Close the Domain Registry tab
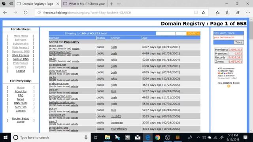The height and width of the screenshot is (142, 253). pos(58,4)
